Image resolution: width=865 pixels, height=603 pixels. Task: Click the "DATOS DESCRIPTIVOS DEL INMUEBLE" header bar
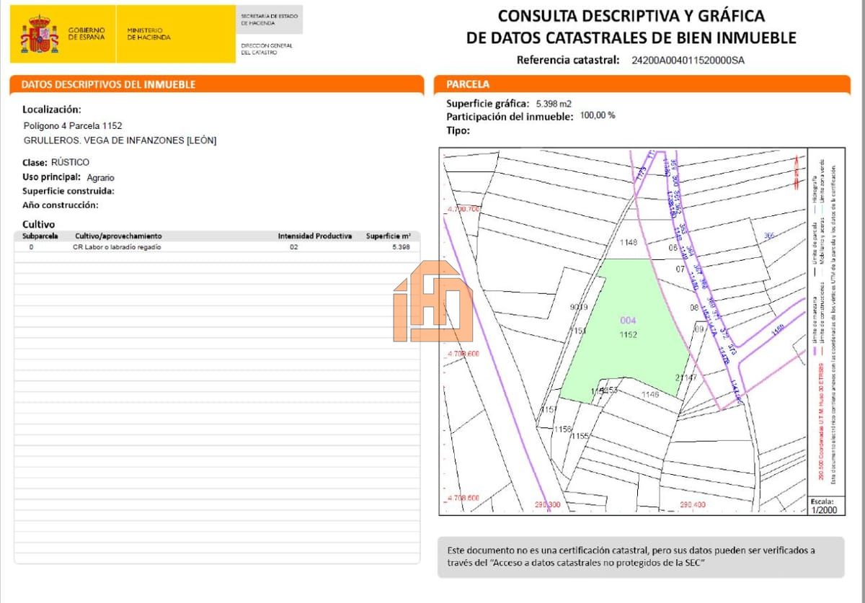(x=217, y=84)
